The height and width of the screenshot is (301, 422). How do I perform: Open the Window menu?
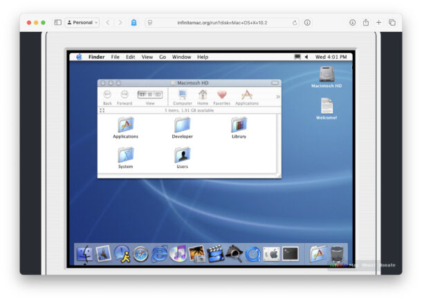pos(181,57)
